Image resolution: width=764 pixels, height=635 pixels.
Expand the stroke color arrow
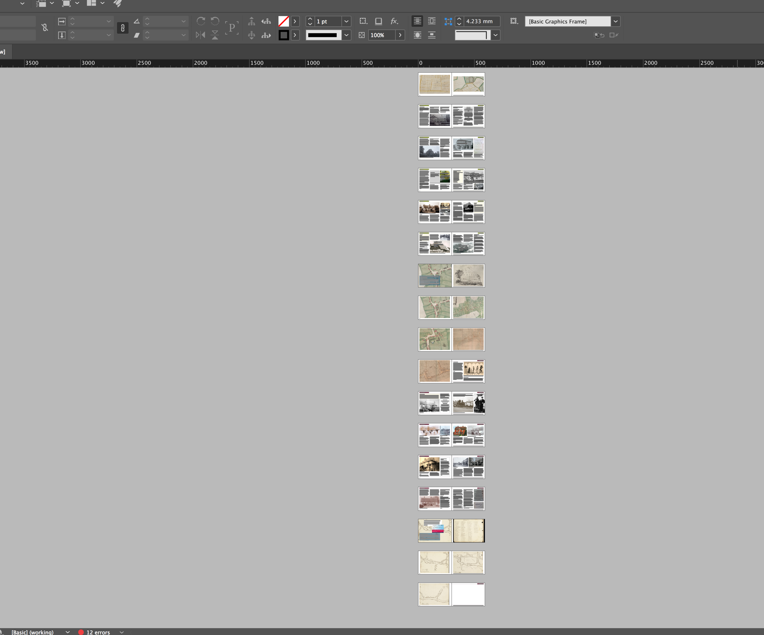tap(295, 35)
